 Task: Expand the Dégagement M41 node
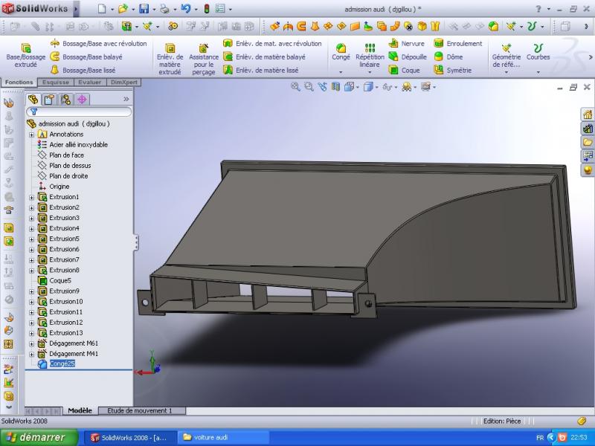[x=32, y=355]
